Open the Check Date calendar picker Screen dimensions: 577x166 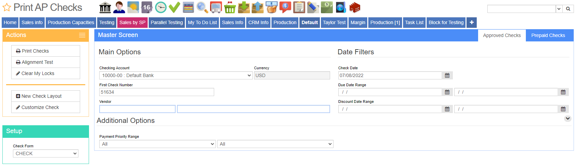pyautogui.click(x=447, y=75)
